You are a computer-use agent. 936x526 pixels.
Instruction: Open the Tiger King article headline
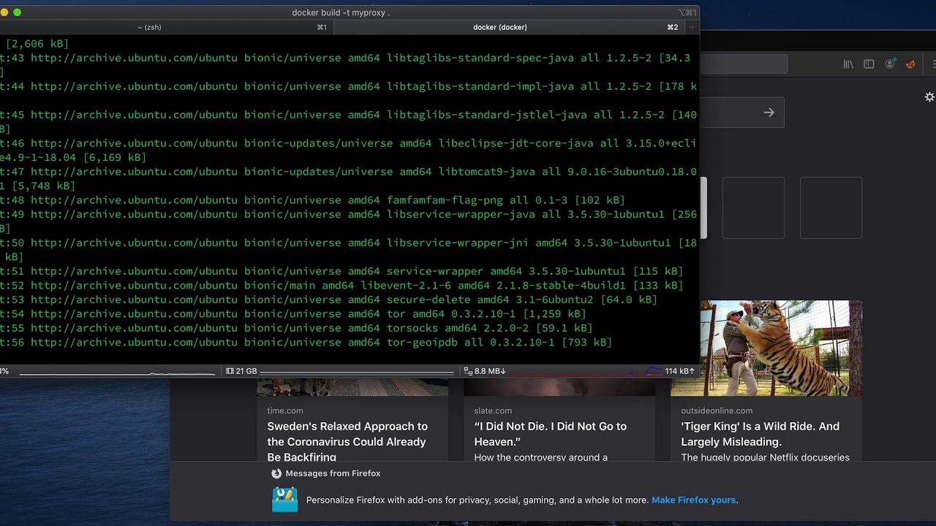coord(760,434)
